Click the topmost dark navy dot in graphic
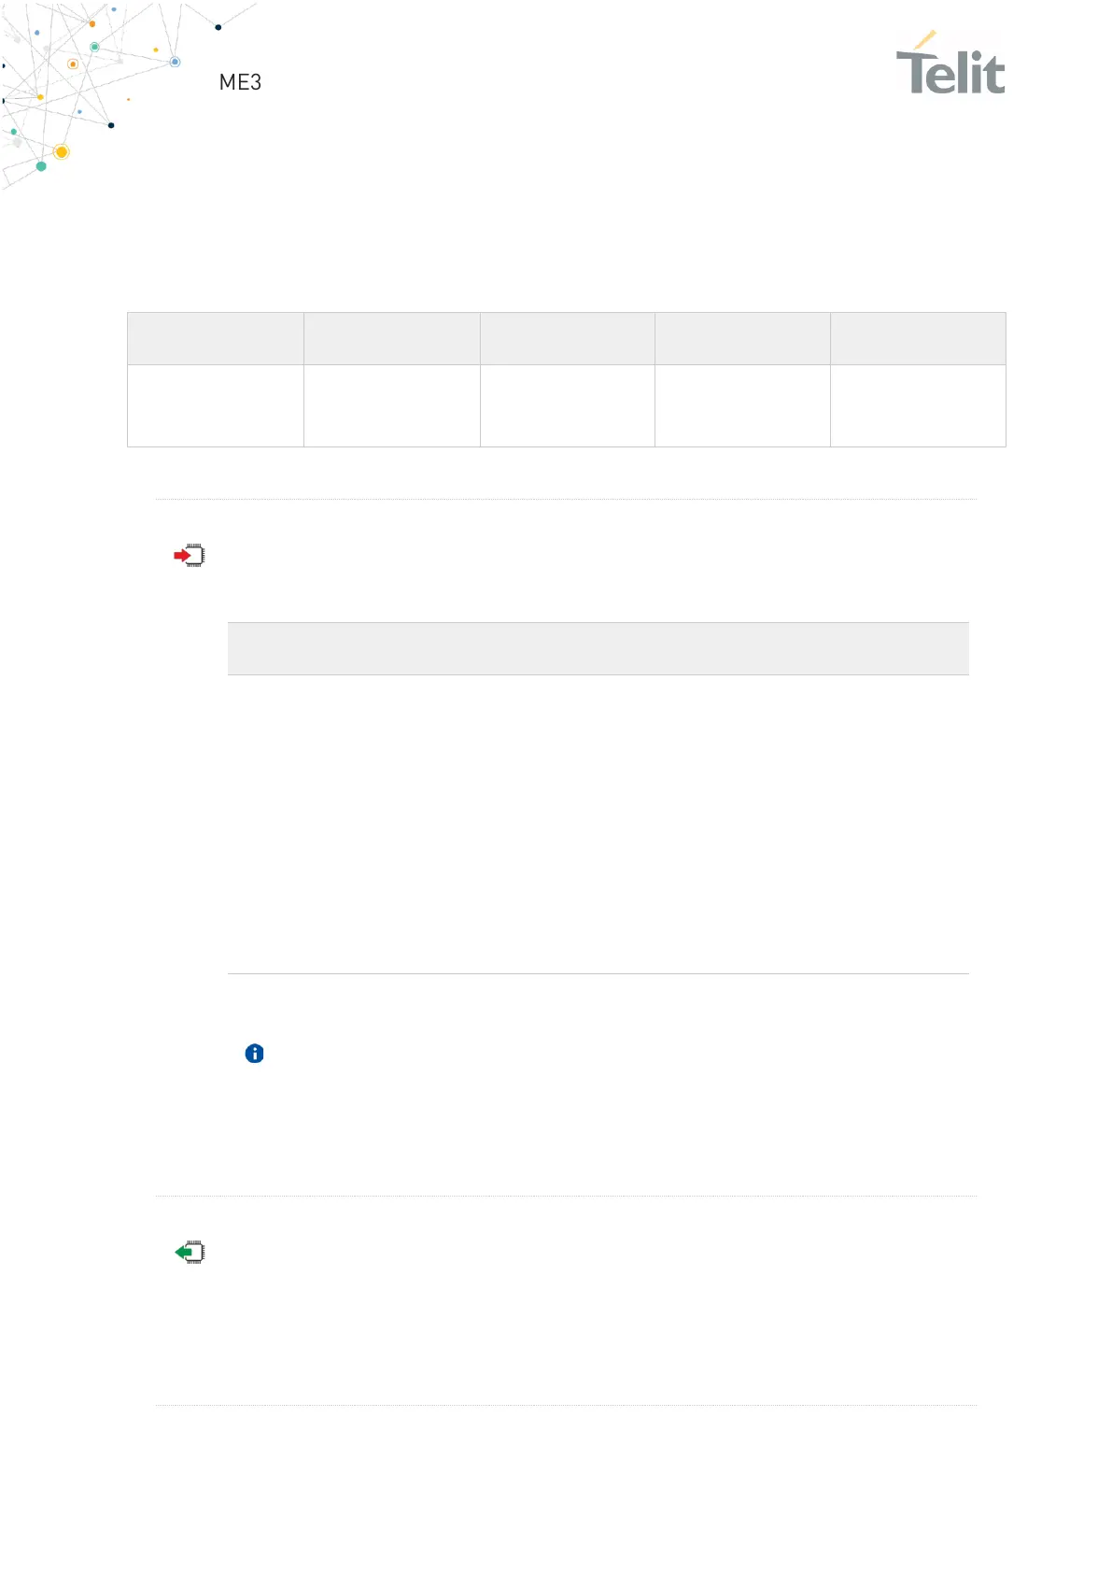Image resolution: width=1112 pixels, height=1573 pixels. tap(218, 27)
